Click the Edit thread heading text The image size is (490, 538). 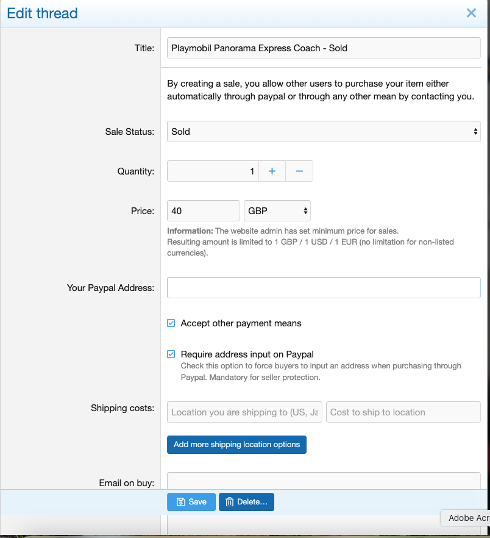click(x=42, y=13)
